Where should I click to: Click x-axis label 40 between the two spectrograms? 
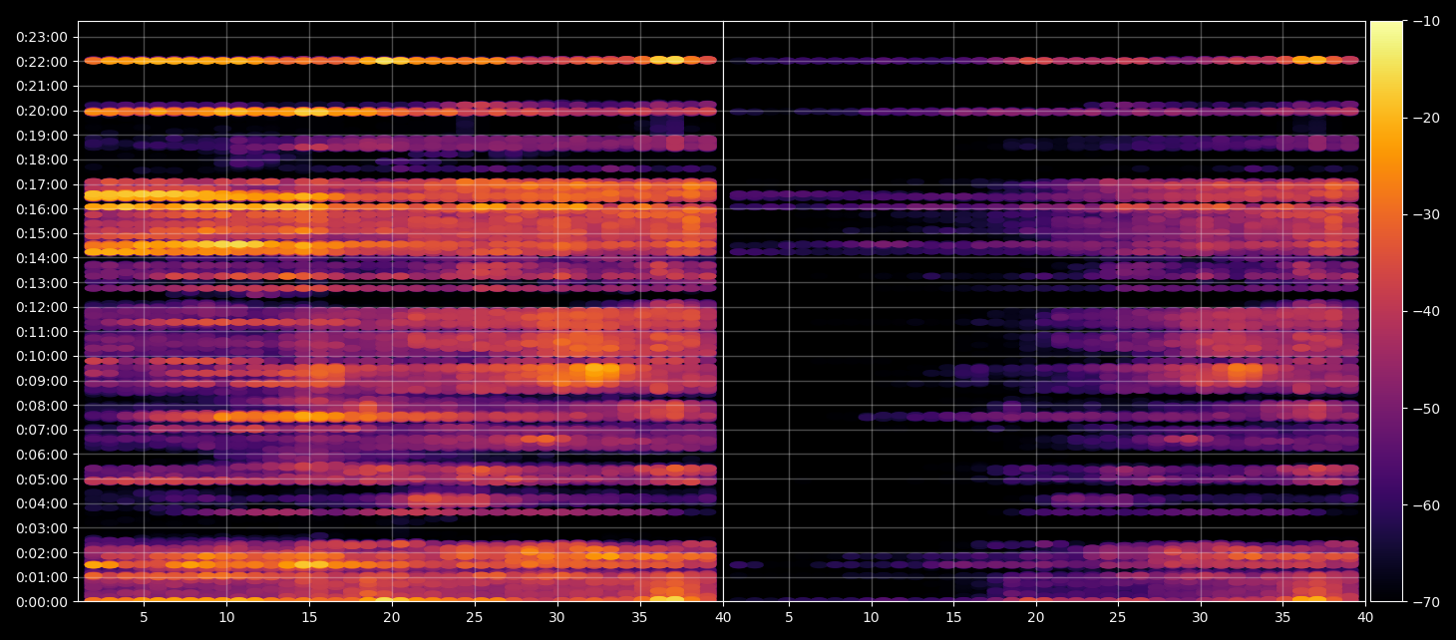(x=723, y=617)
